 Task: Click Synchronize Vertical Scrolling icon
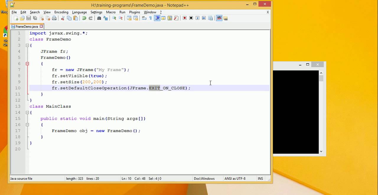pos(129,18)
